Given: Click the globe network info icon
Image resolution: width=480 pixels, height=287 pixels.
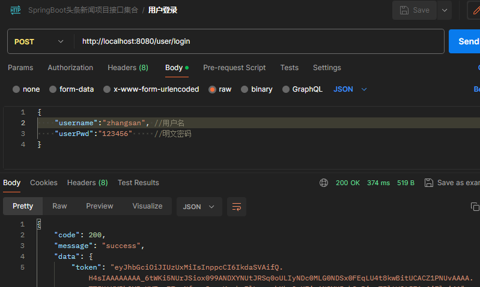Looking at the screenshot, I should [324, 183].
